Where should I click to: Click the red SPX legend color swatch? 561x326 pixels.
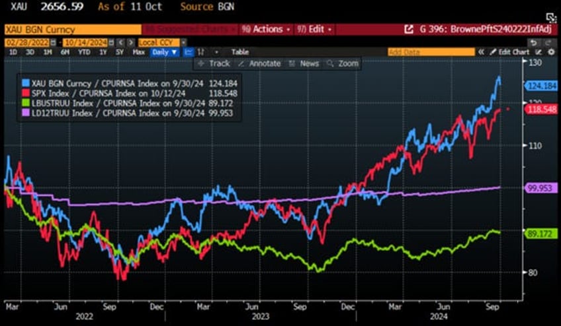(x=26, y=94)
